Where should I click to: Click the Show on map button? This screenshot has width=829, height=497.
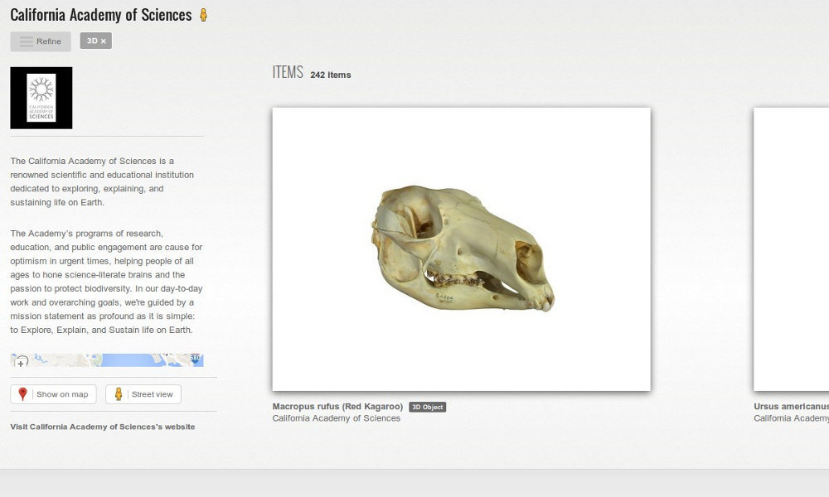pos(52,393)
